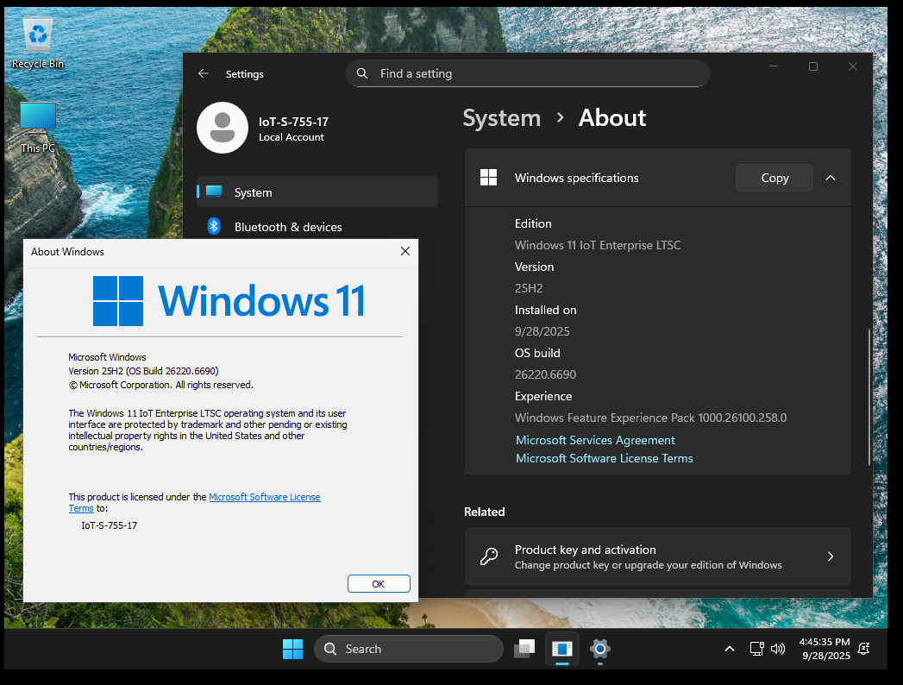Click the taskbar Search box
The height and width of the screenshot is (685, 903).
(409, 649)
